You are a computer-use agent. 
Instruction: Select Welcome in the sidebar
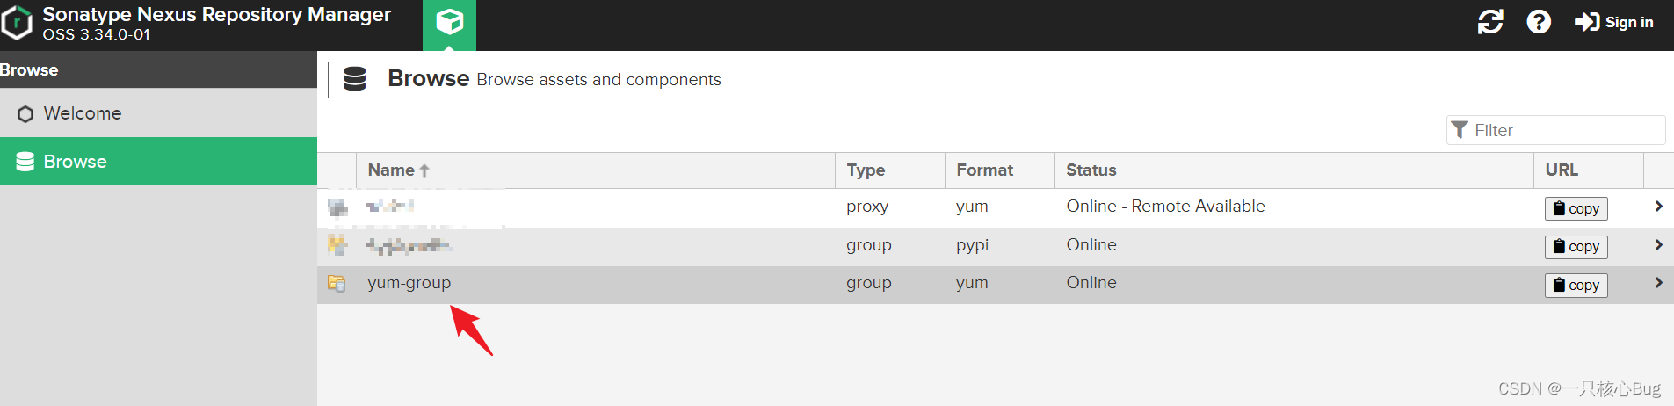pyautogui.click(x=82, y=113)
